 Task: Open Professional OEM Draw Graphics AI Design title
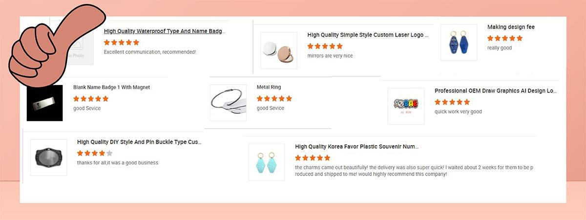[496, 91]
